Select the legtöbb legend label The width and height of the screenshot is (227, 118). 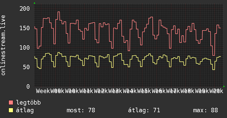[28, 103]
